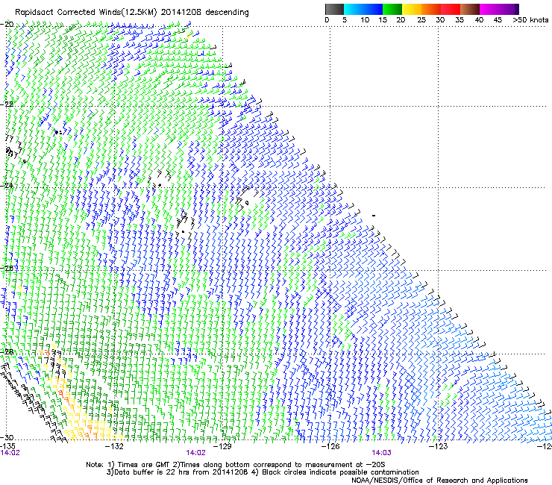
Task: Click the legend label '10' under the color bar
Action: tap(365, 20)
